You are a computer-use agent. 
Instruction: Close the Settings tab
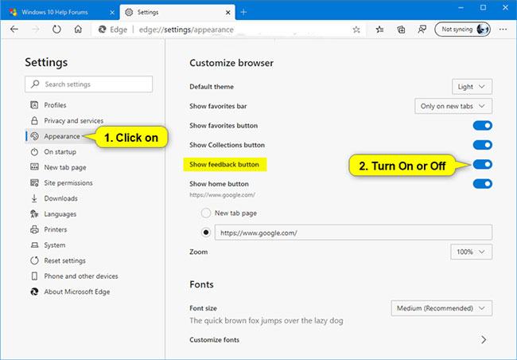(227, 13)
